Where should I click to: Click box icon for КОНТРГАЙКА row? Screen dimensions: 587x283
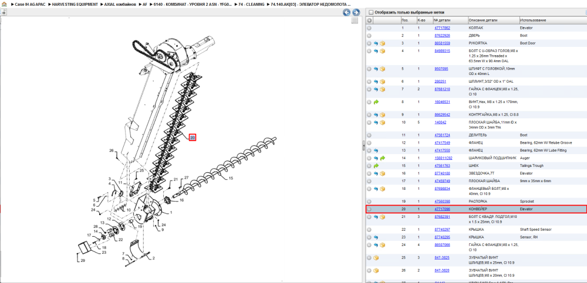click(x=382, y=115)
